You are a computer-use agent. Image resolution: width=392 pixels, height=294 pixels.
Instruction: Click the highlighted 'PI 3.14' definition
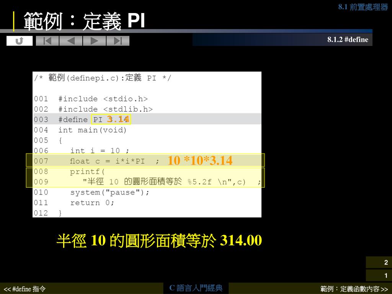(111, 119)
